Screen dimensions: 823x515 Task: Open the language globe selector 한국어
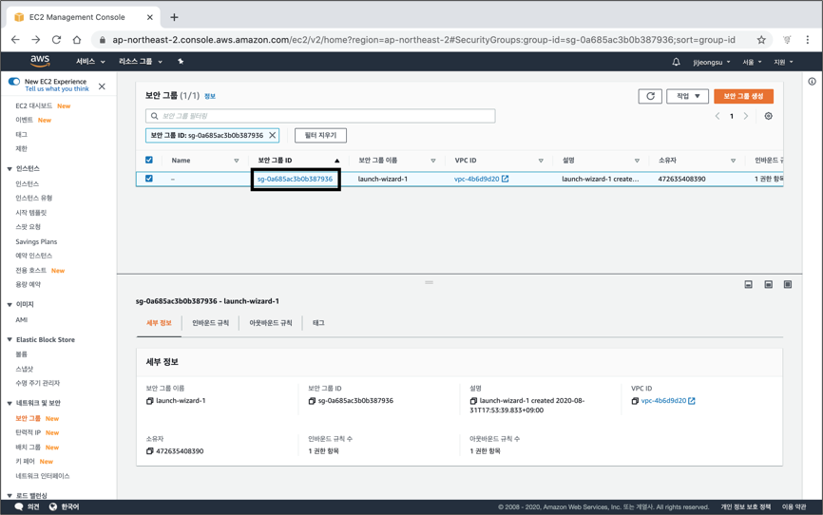64,506
